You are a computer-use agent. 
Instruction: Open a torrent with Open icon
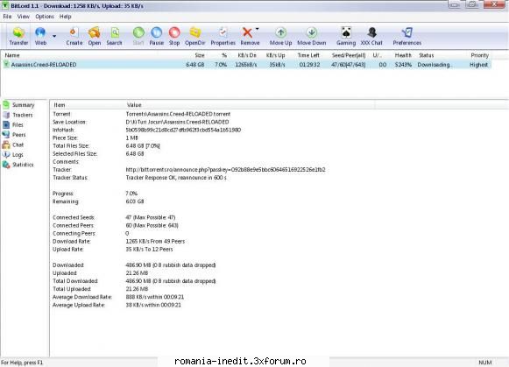point(94,36)
